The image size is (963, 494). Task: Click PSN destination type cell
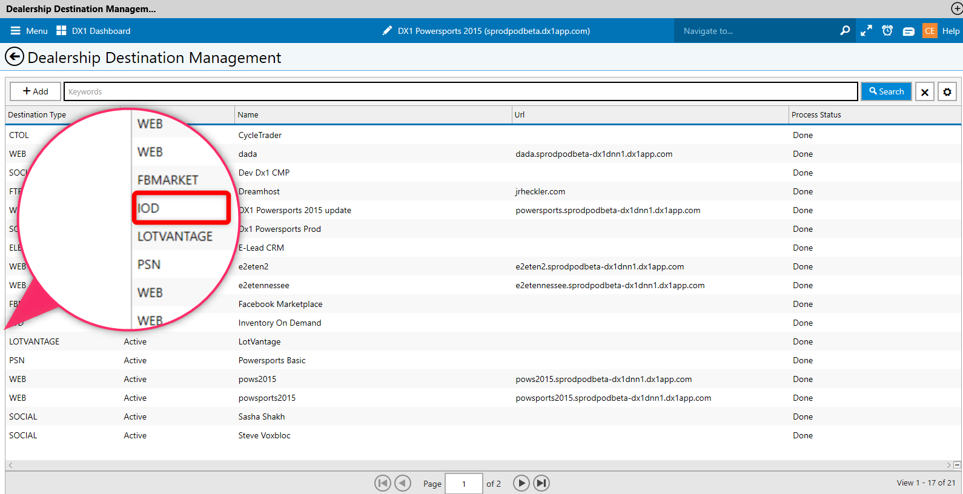pos(17,360)
